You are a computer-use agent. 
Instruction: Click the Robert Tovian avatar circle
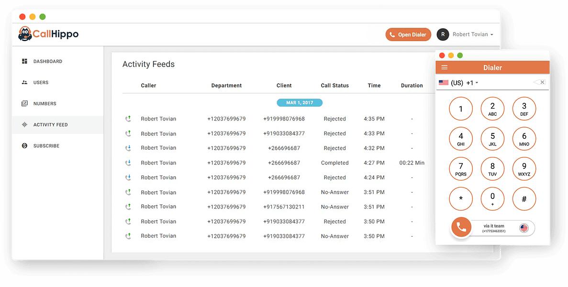443,34
